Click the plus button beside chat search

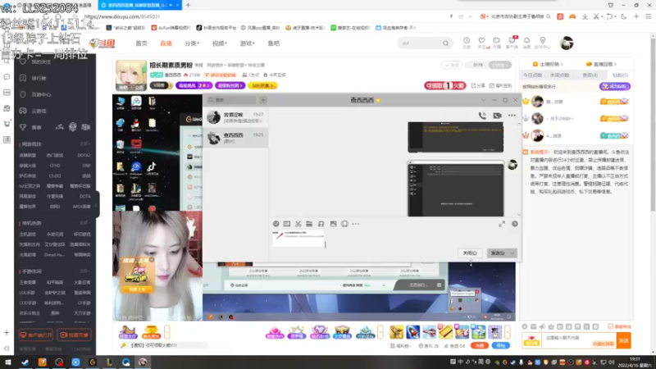[263, 100]
